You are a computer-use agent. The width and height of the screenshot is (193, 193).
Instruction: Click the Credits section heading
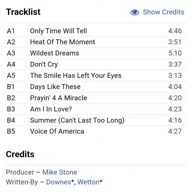point(20,154)
